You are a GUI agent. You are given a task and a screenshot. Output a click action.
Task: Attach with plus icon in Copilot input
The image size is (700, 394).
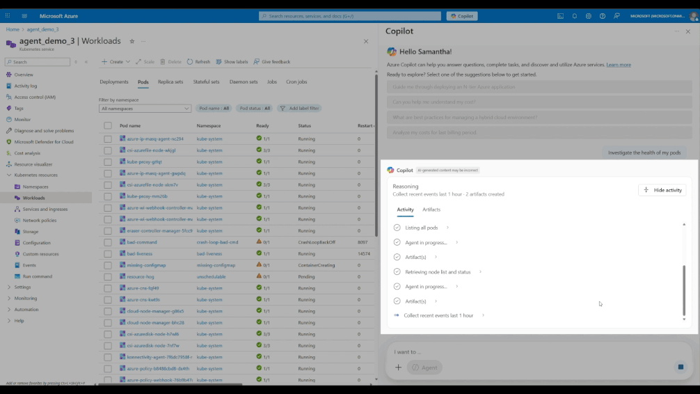[x=398, y=367]
